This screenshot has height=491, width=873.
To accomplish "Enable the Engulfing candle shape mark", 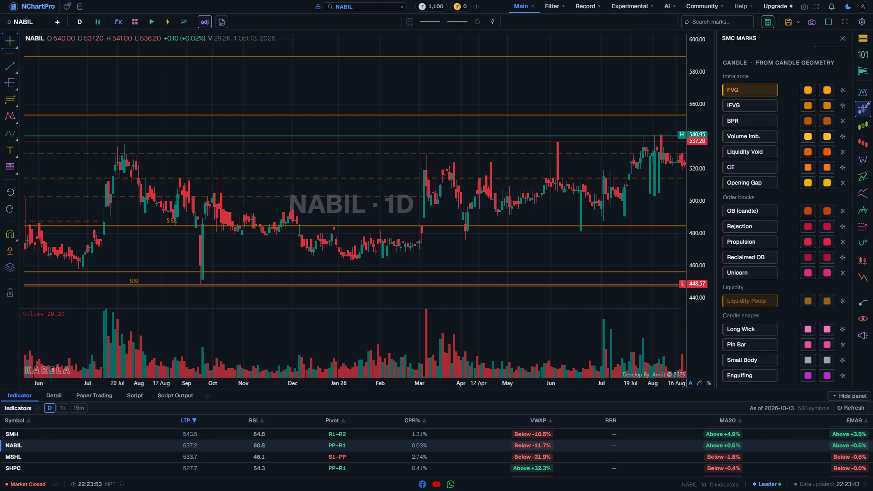I will tap(750, 376).
